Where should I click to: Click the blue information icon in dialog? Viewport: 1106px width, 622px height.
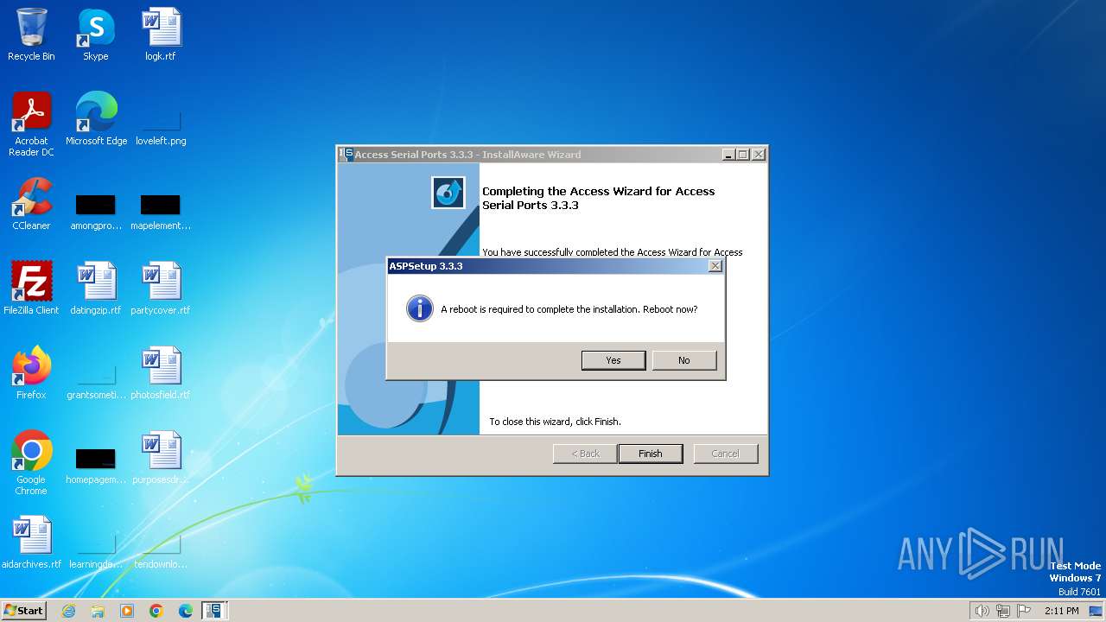coord(420,308)
